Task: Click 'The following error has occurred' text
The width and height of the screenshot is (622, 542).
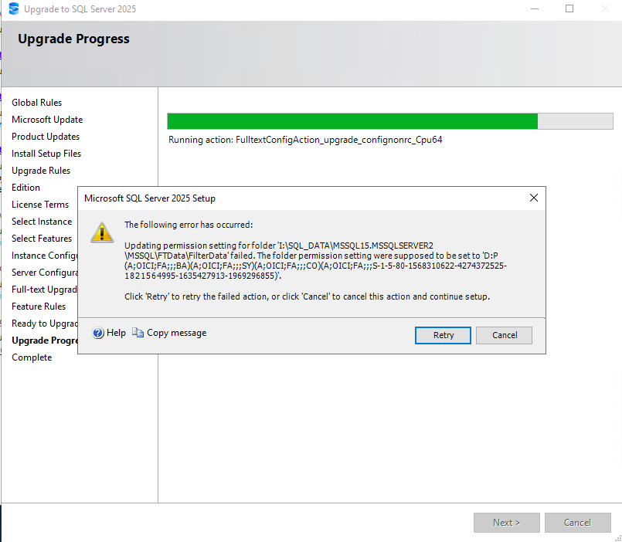Action: (x=189, y=225)
